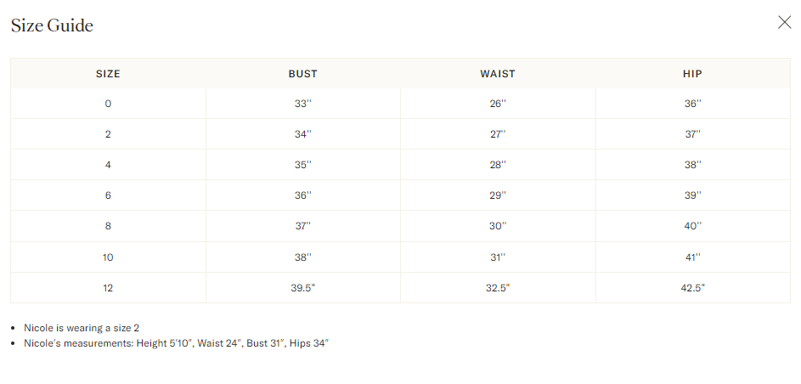
Task: Click the WAIST column header
Action: (x=498, y=74)
